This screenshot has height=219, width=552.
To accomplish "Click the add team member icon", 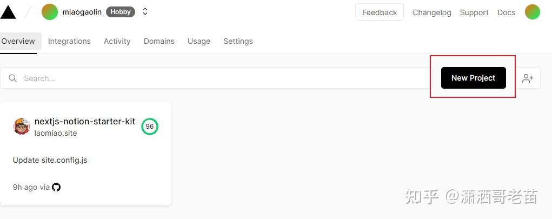I will [528, 78].
